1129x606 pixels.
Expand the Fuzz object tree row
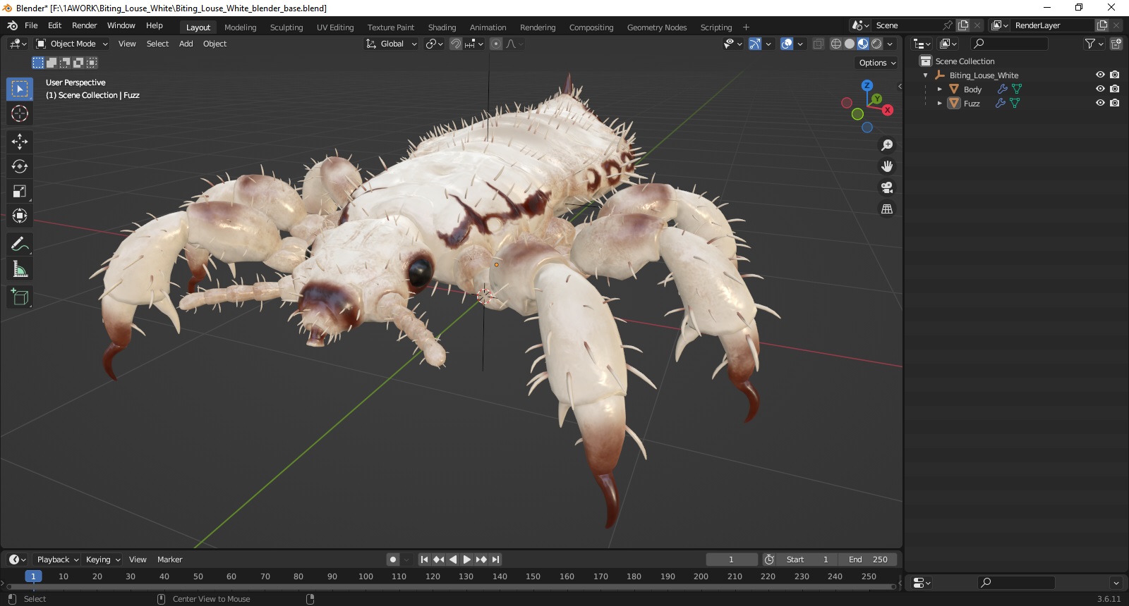pos(940,104)
